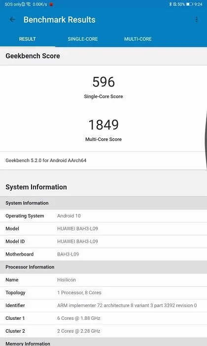Tap the Cluster 1 value '6 Cores @ 1.88 GHz'

(x=79, y=318)
